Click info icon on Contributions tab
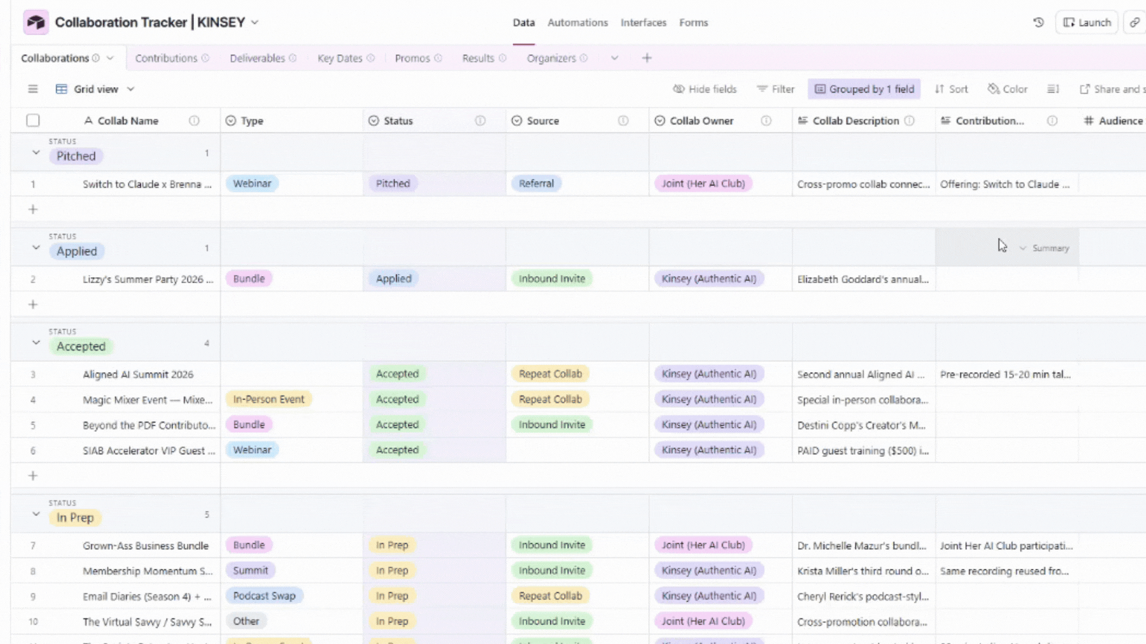 205,58
